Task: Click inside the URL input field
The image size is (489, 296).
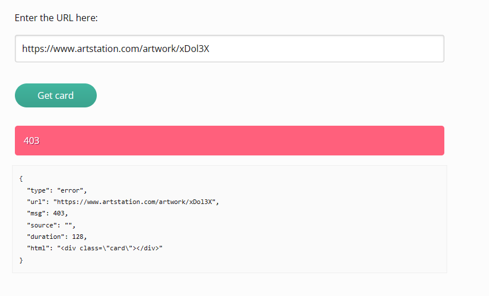Action: [x=230, y=49]
